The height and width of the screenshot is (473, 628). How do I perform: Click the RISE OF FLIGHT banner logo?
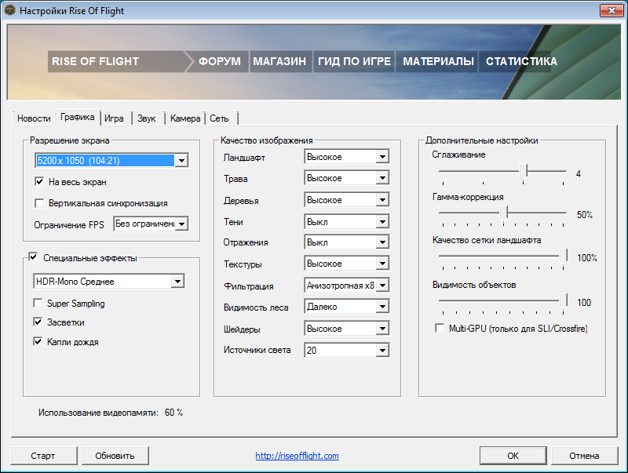95,61
